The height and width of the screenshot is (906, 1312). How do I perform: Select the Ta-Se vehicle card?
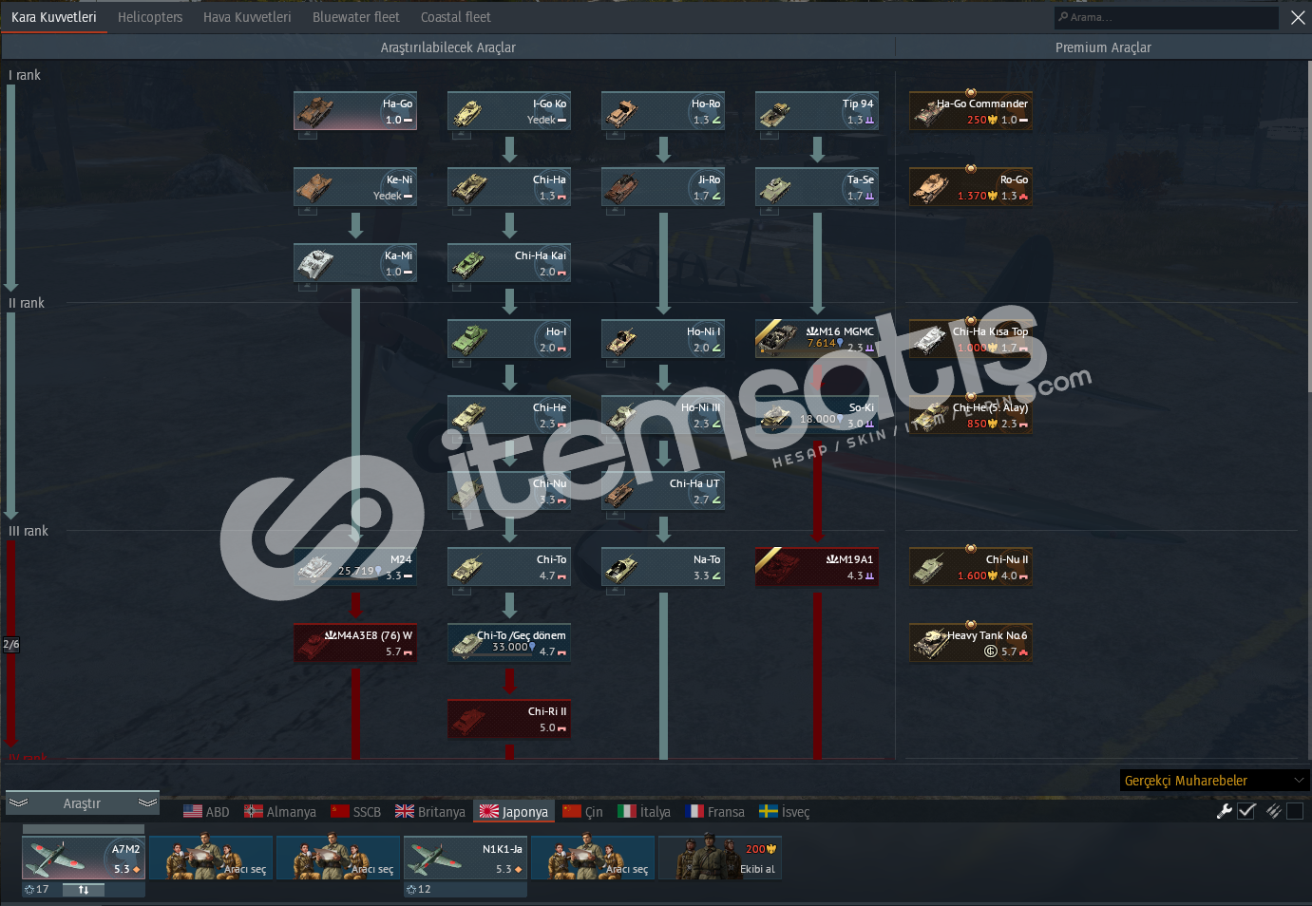pyautogui.click(x=817, y=187)
